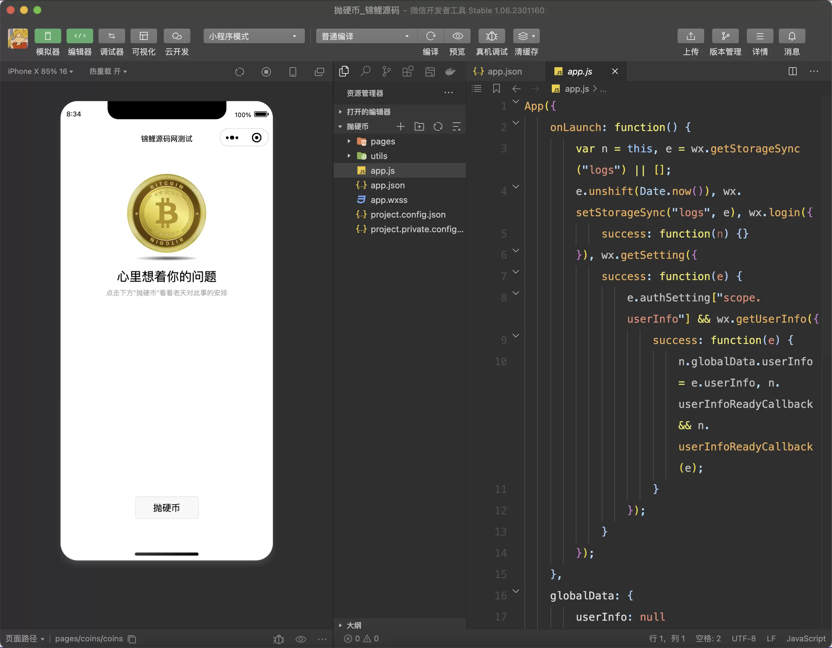Toggle the visualization panel button
832x648 pixels.
(x=144, y=36)
